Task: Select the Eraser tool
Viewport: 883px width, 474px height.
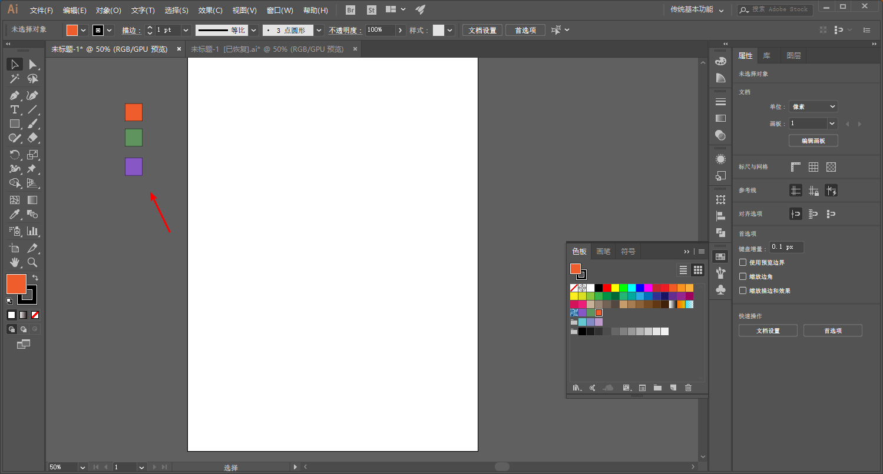Action: (x=33, y=138)
